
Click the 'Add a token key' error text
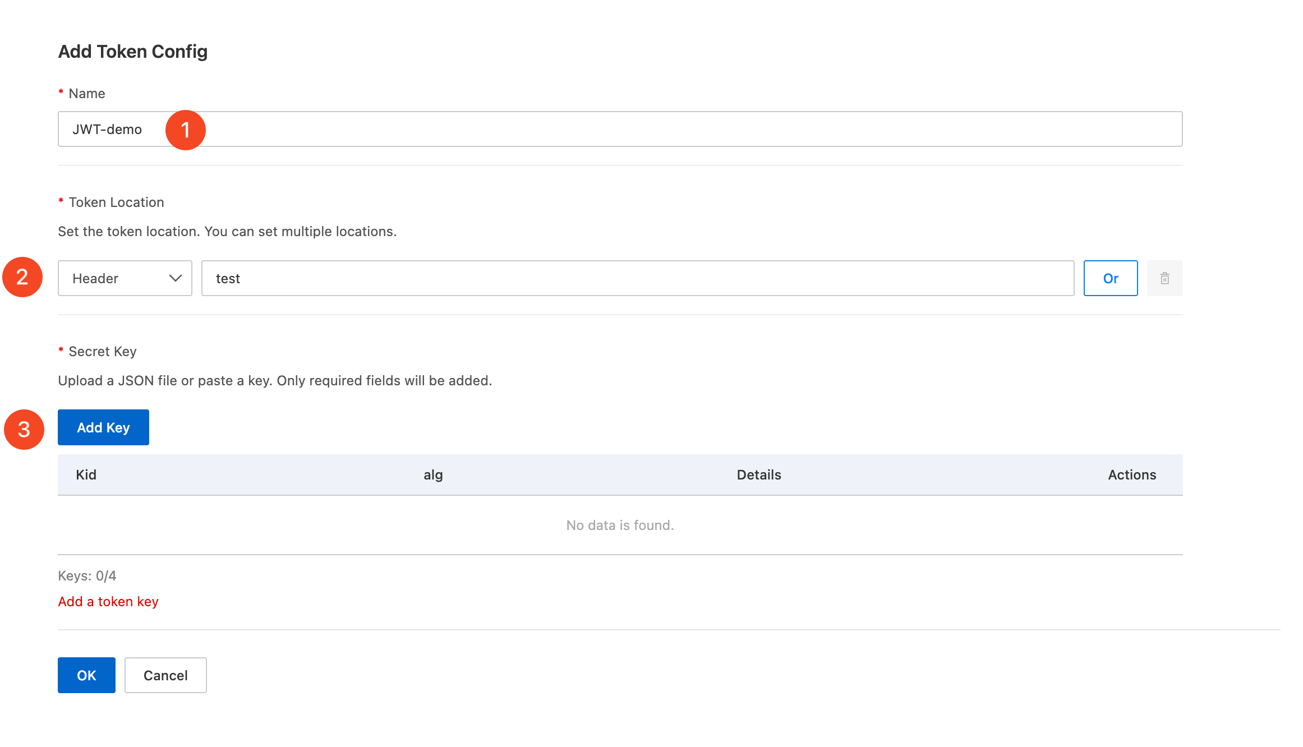[108, 602]
